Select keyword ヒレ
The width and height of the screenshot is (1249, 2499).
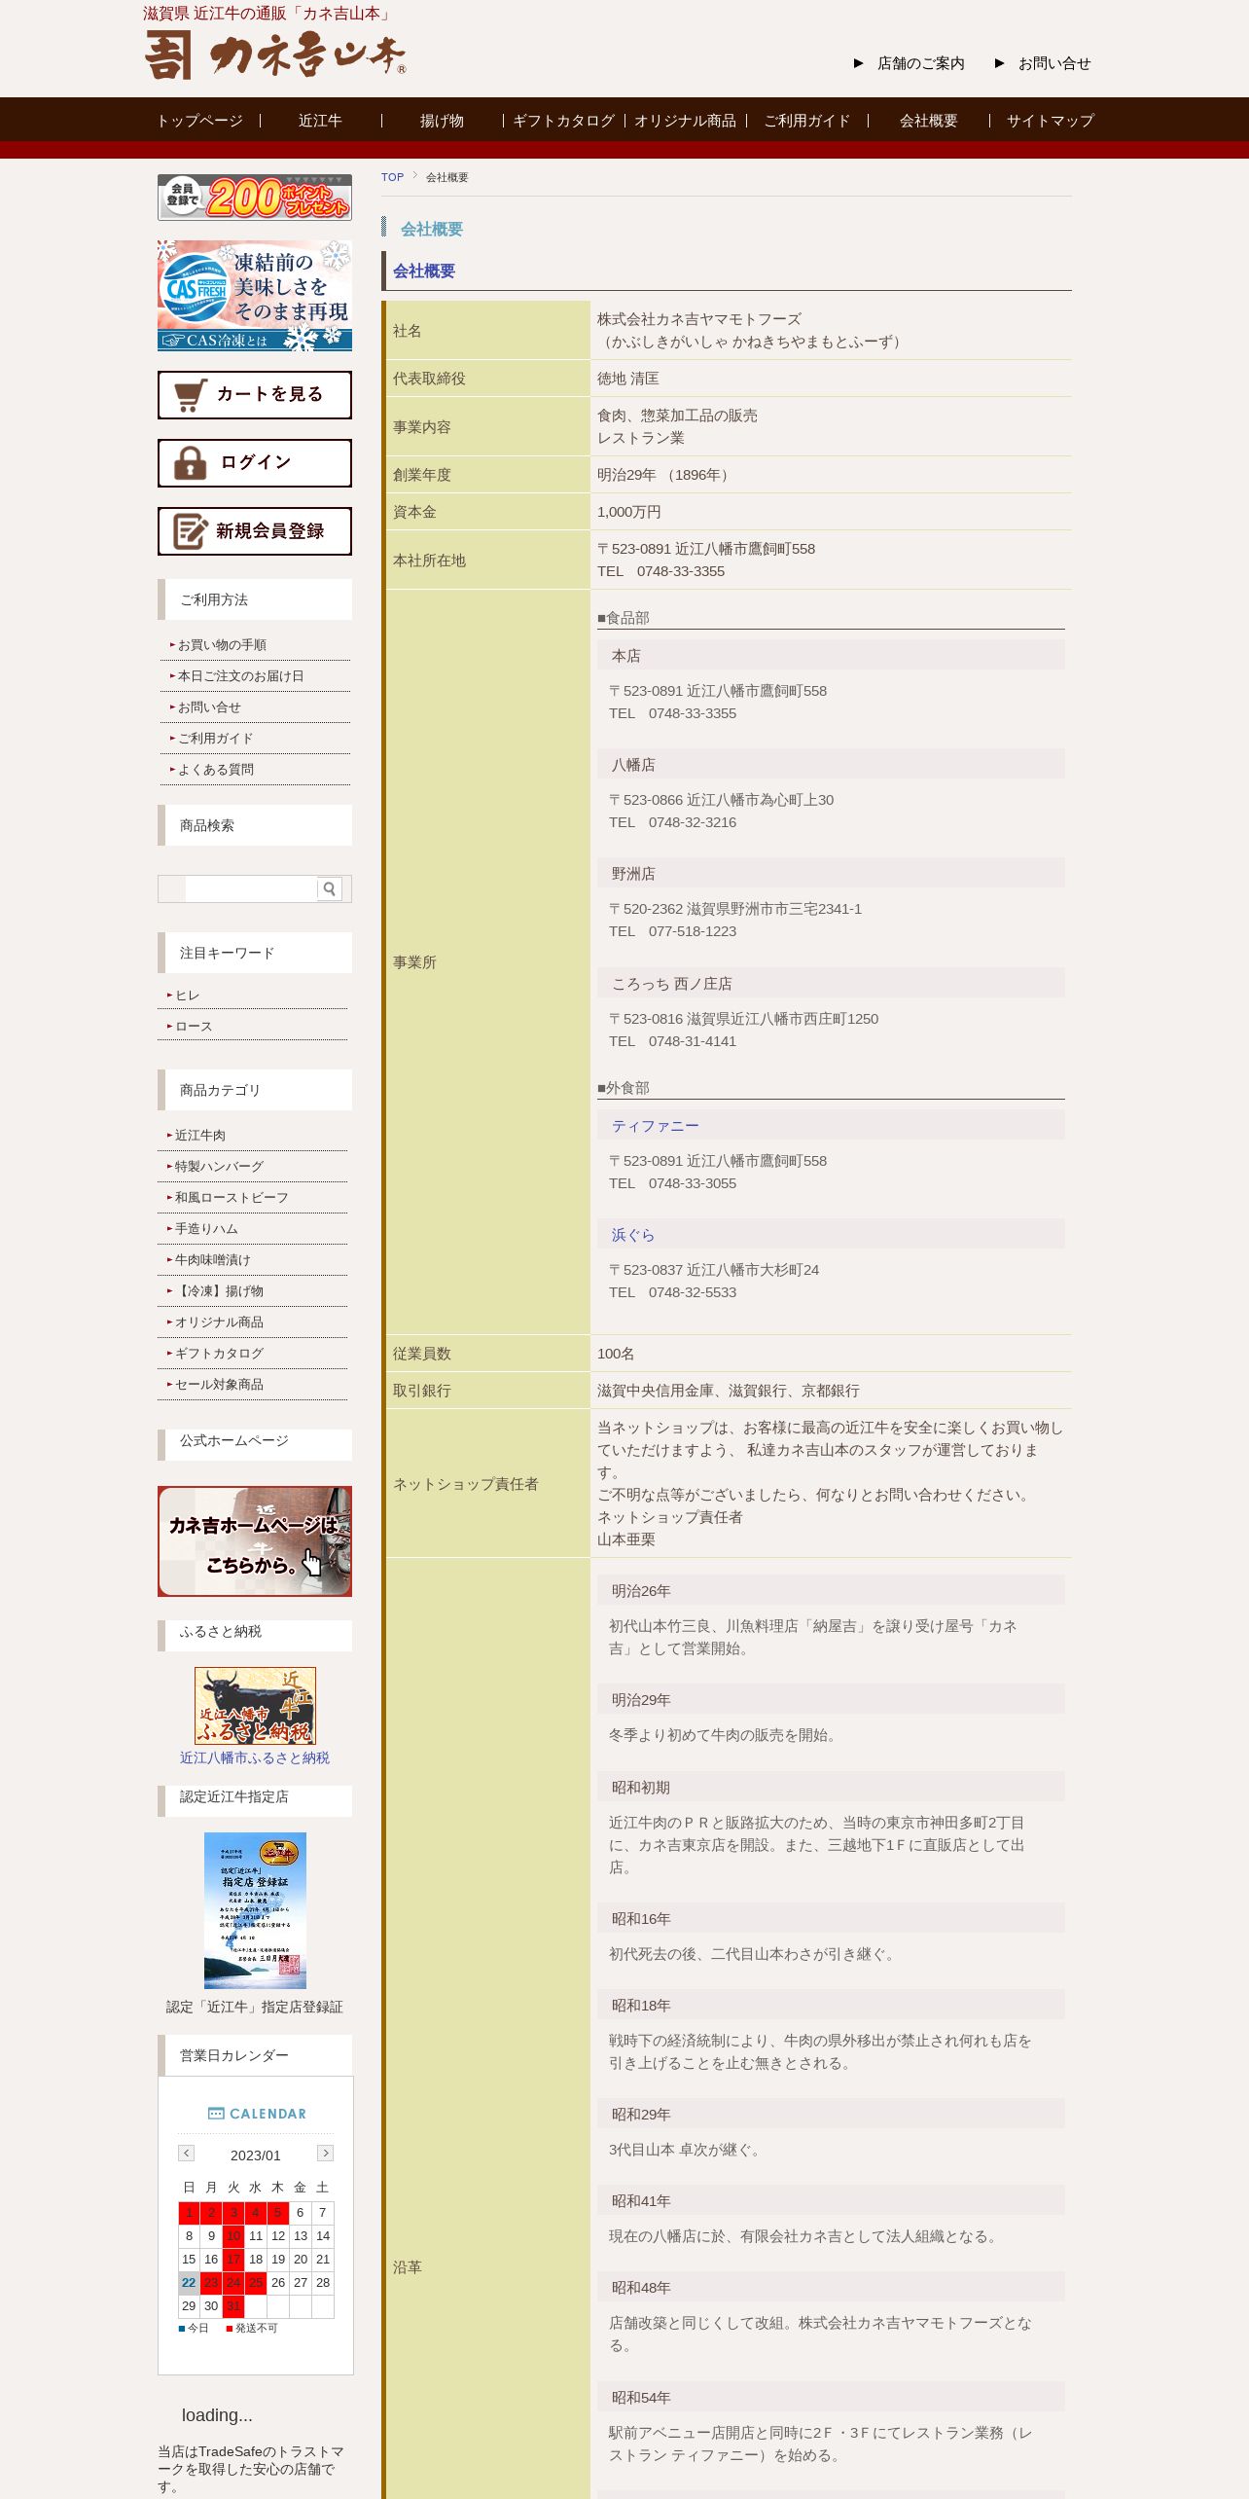pos(187,996)
